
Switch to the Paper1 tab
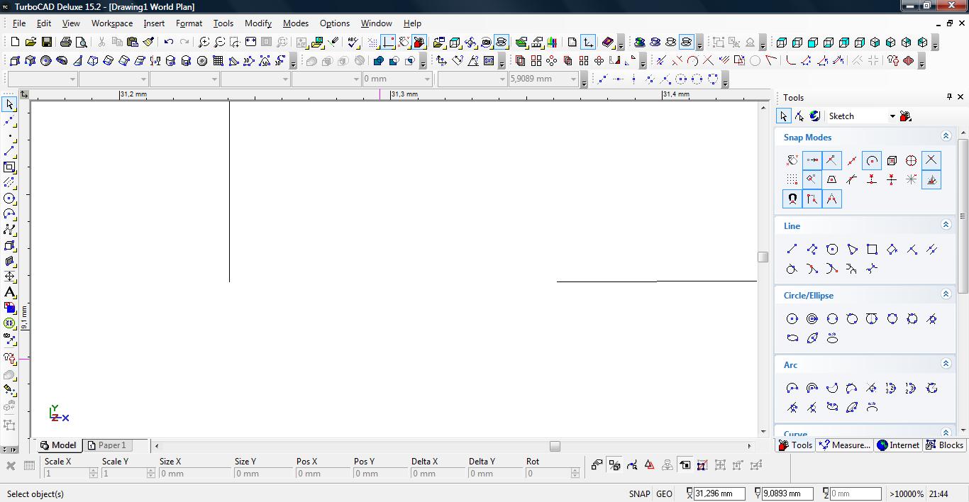pyautogui.click(x=106, y=445)
